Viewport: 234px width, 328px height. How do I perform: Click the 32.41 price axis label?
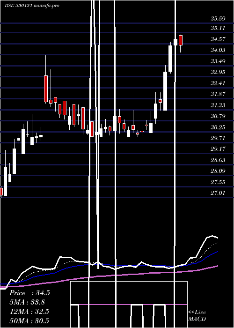tap(218, 83)
